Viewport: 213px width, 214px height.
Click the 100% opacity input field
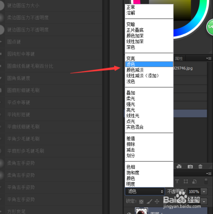tap(194, 192)
